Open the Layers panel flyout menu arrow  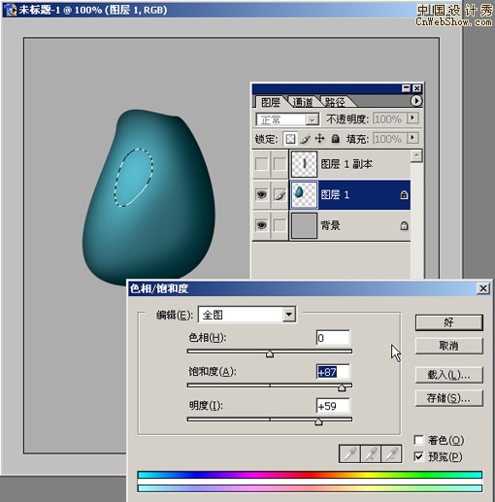pyautogui.click(x=416, y=101)
